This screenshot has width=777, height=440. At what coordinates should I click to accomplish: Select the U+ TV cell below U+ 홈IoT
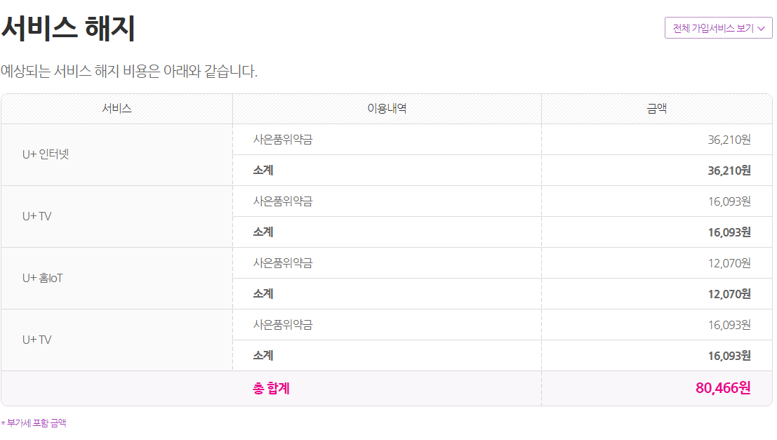point(37,340)
